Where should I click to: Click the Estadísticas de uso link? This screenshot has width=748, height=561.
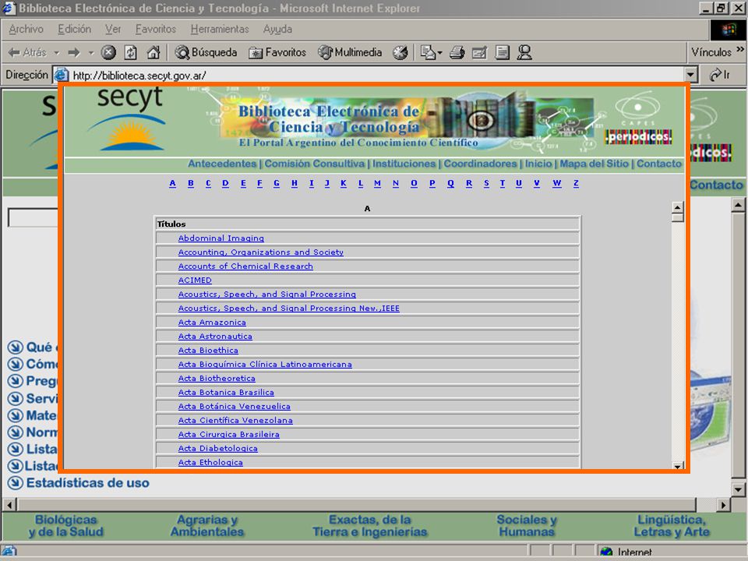[x=88, y=483]
